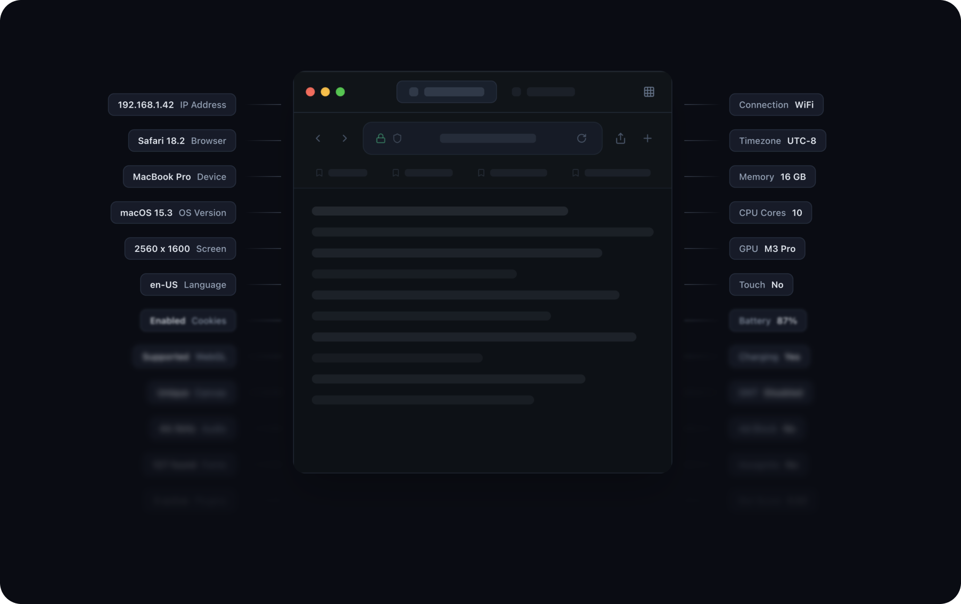961x604 pixels.
Task: Open the tab overview grid icon
Action: click(x=648, y=92)
